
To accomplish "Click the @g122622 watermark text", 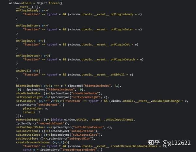I will click(176, 143).
